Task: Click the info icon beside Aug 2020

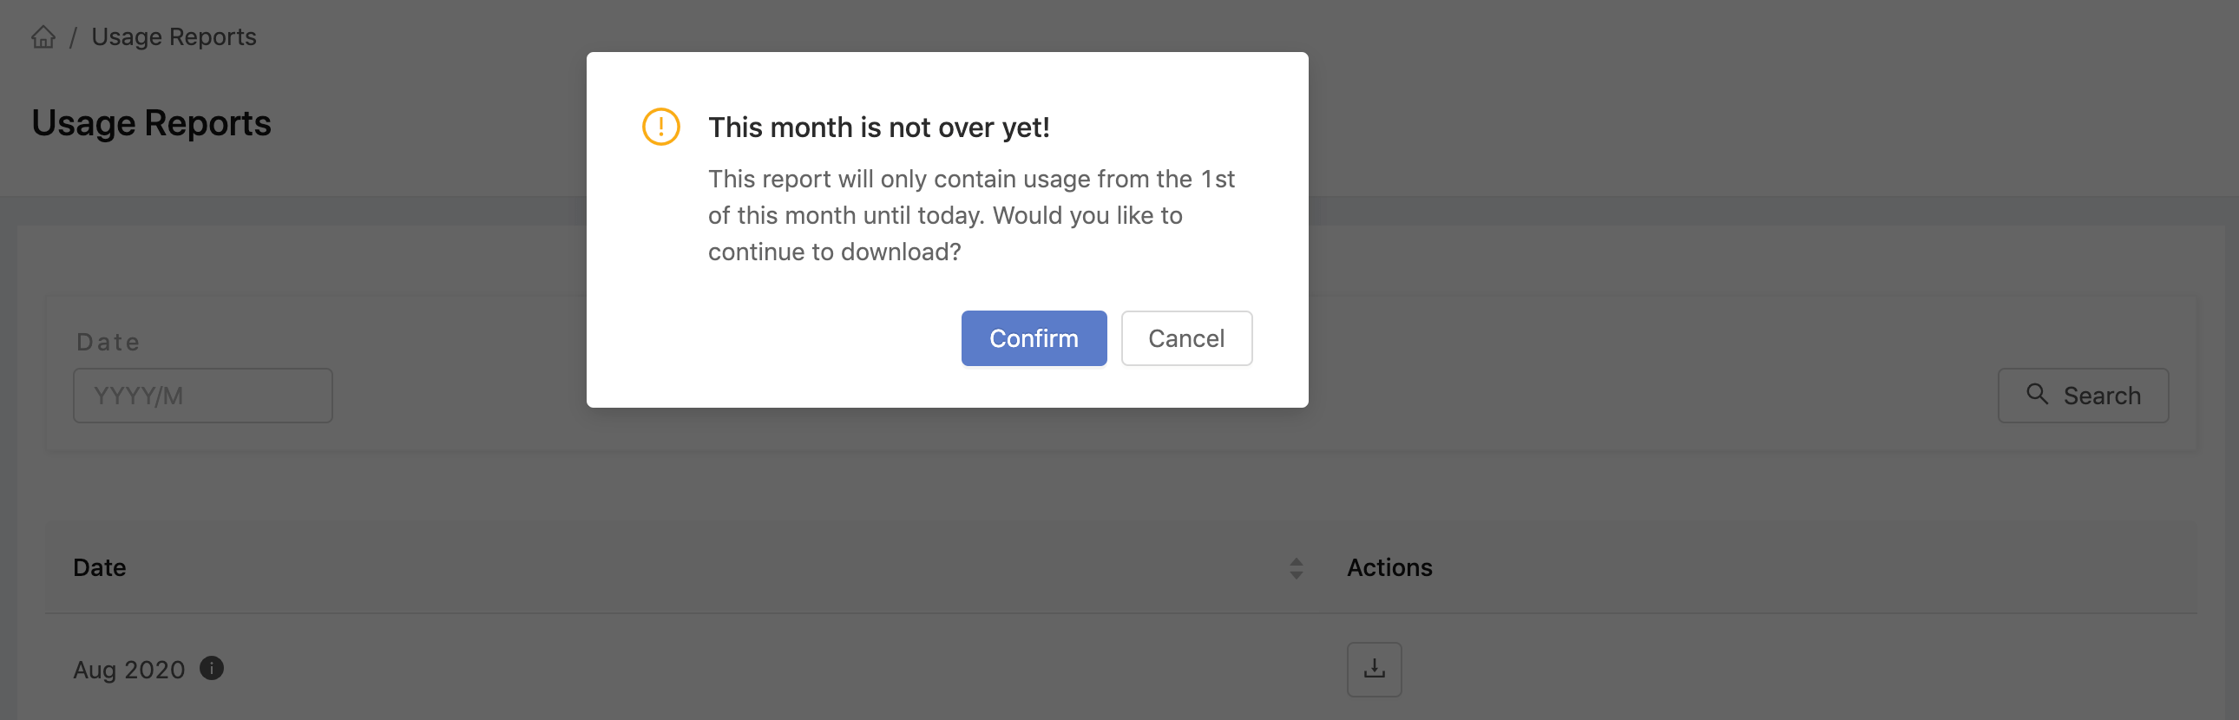Action: pos(211,668)
